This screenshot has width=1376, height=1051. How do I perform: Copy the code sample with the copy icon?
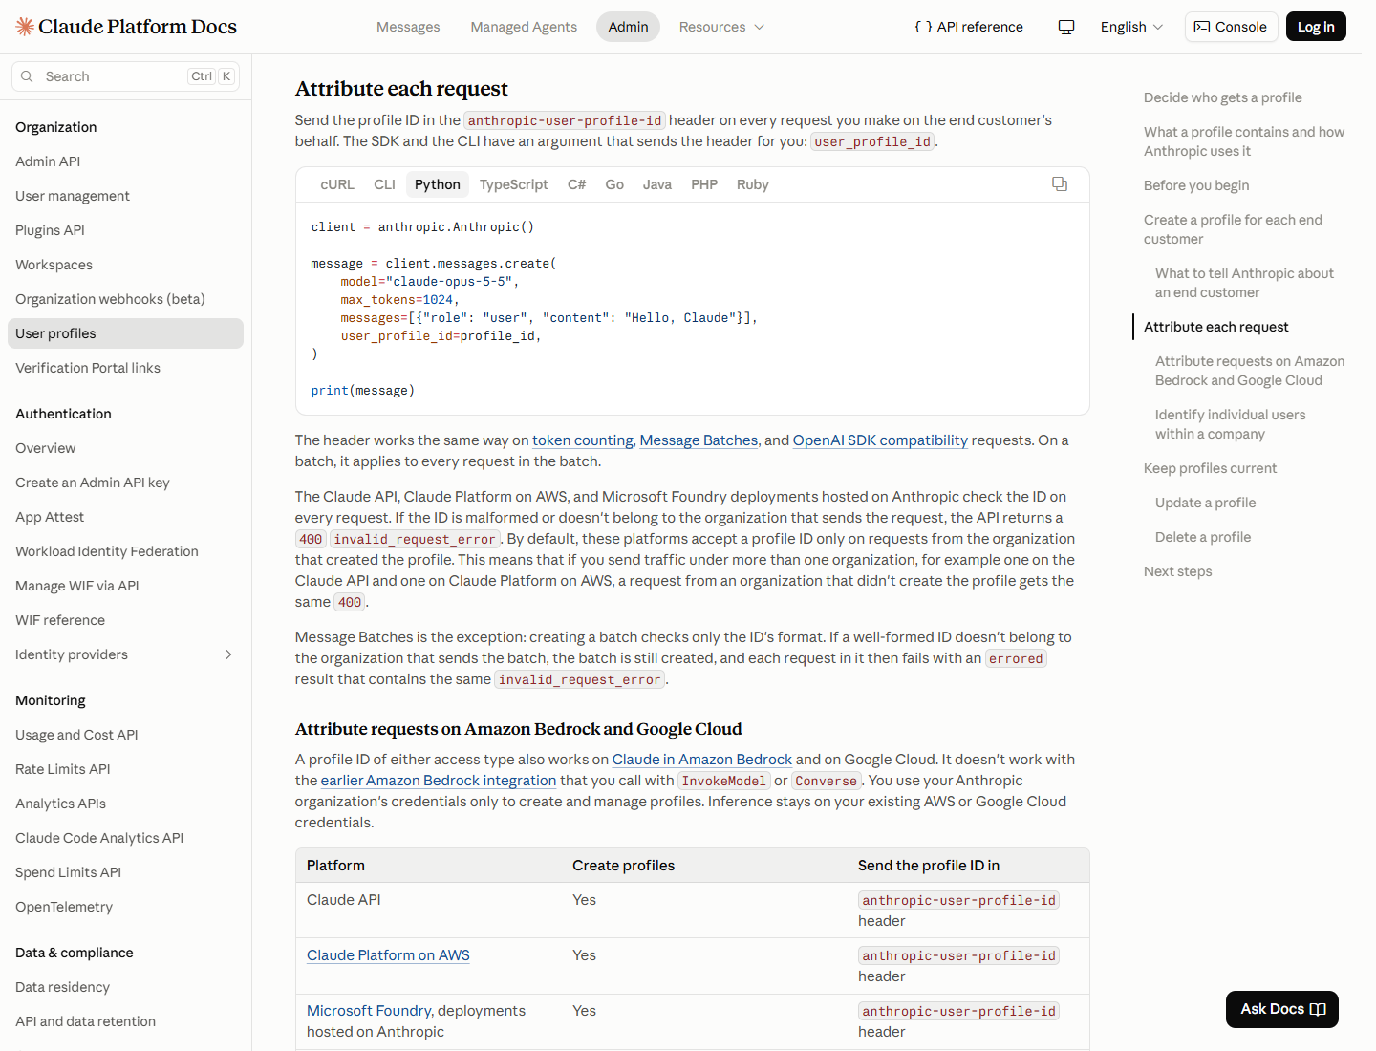point(1060,184)
